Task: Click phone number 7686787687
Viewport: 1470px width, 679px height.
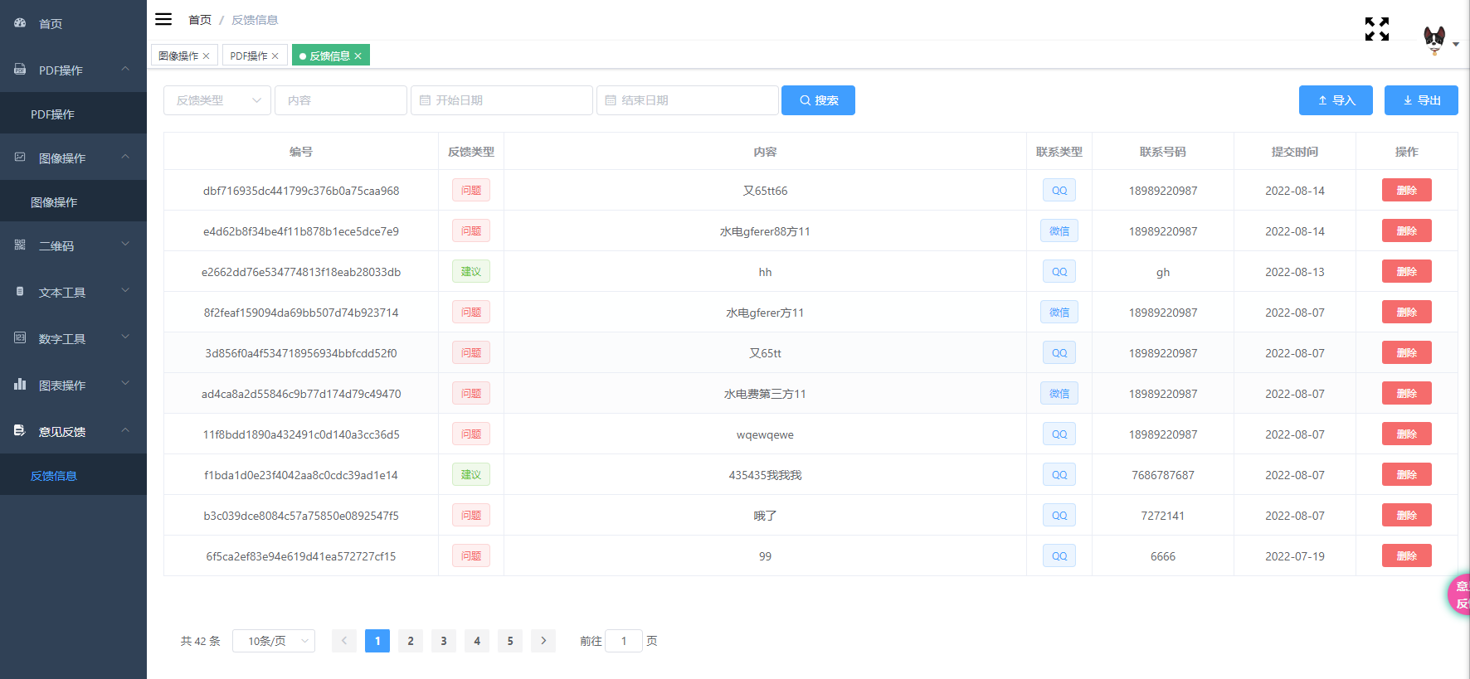Action: pos(1163,475)
